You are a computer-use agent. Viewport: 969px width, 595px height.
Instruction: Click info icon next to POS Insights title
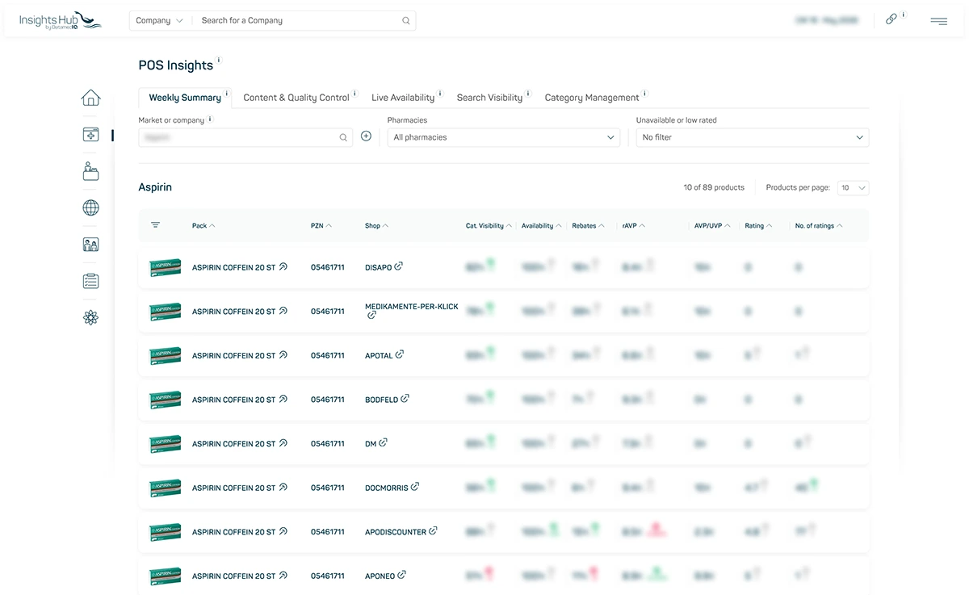(x=219, y=61)
